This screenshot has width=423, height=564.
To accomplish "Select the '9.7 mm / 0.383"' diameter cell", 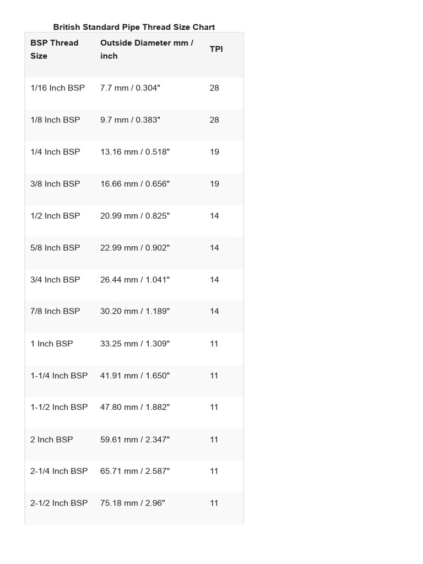I will pos(130,120).
